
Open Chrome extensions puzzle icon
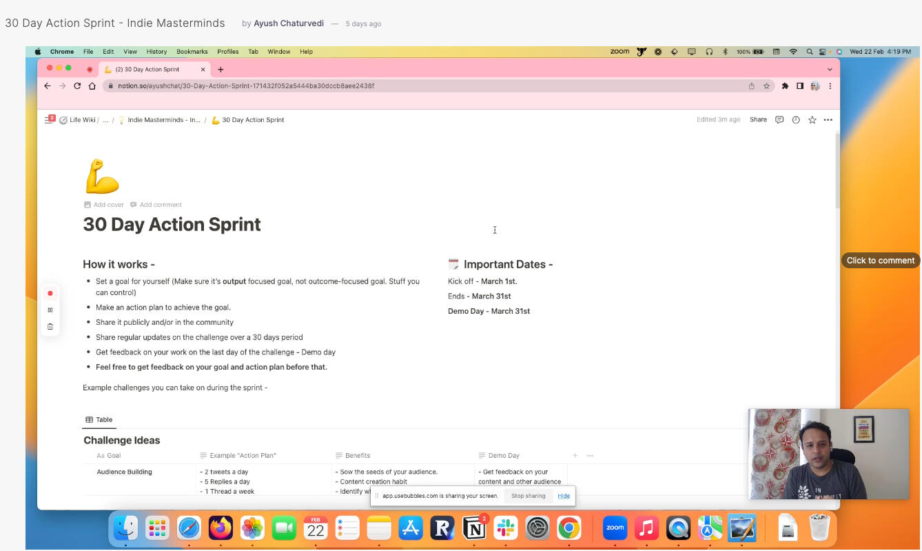(x=785, y=86)
